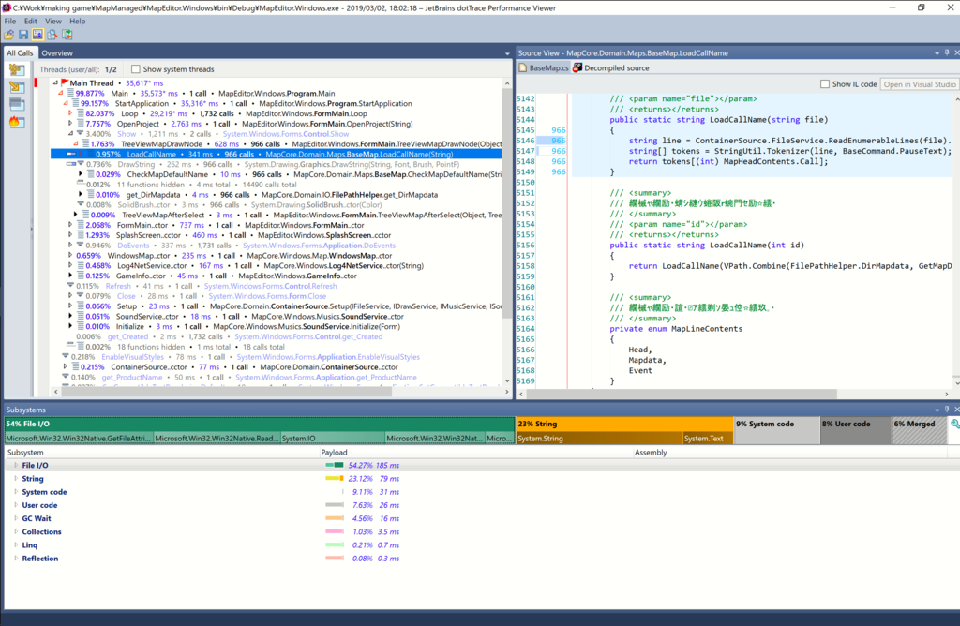Viewport: 960px width, 626px height.
Task: Click the Open in Visual Studio button
Action: (920, 83)
